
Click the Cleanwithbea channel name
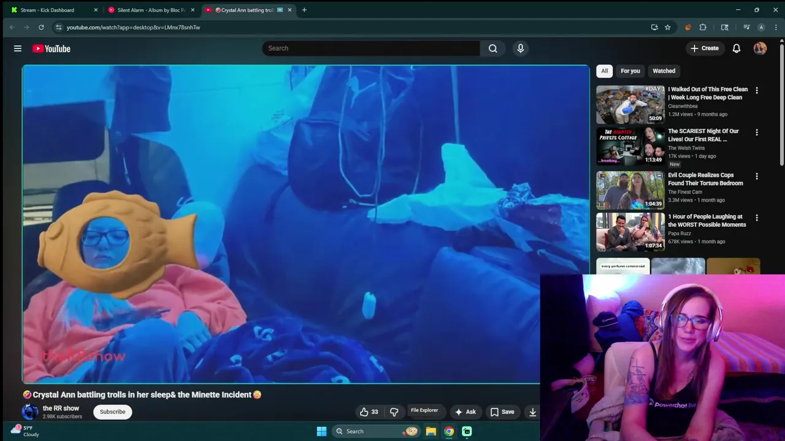click(683, 106)
